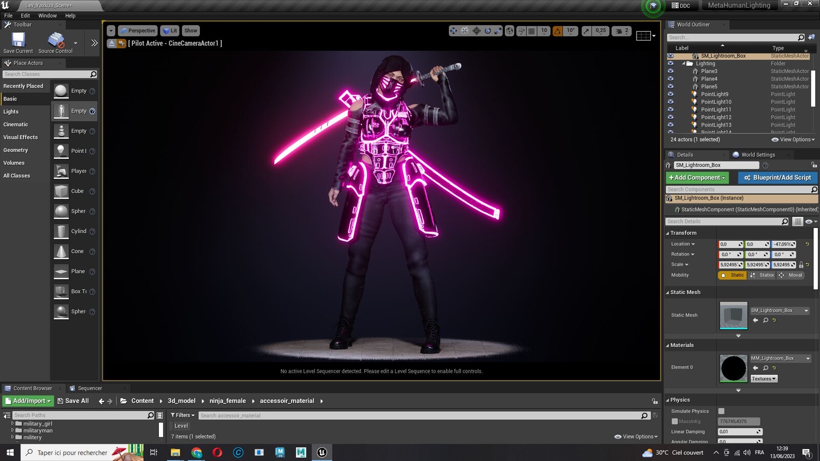Select the Volumes category in Place Actors
Screen dimensions: 820x461
(14, 163)
